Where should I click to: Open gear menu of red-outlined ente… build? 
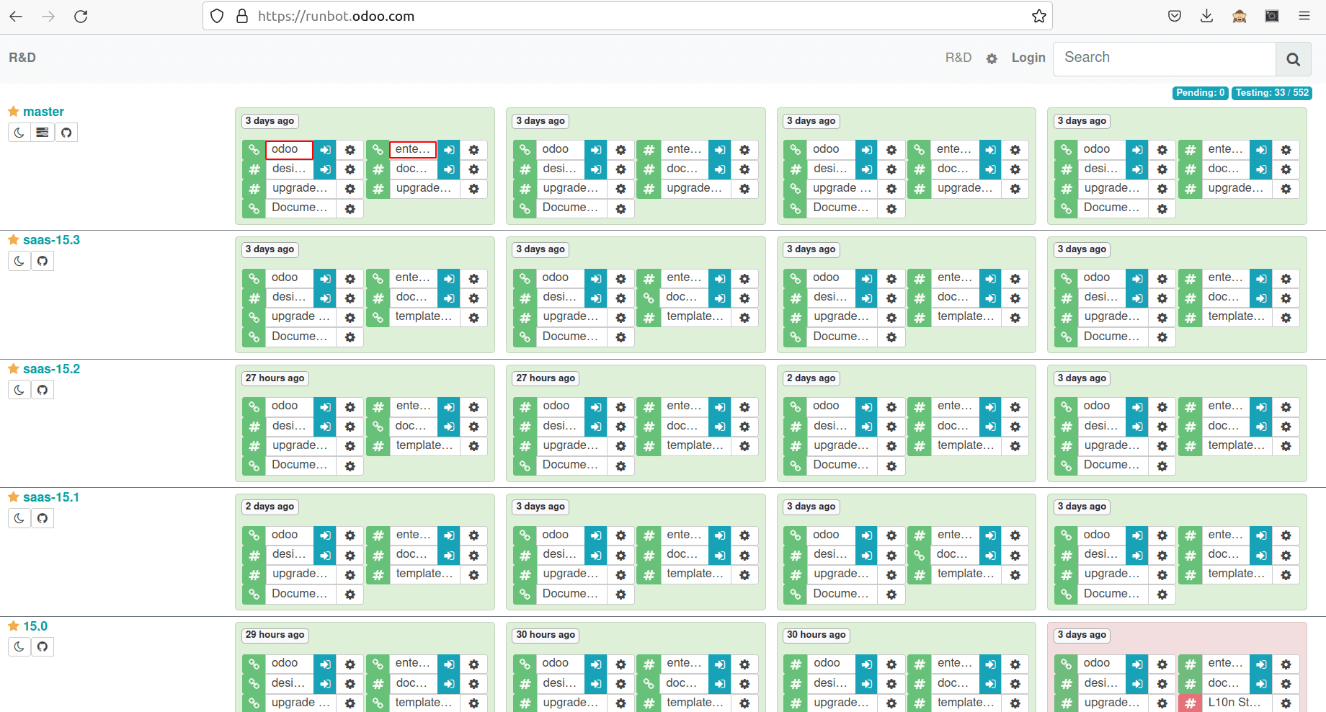pyautogui.click(x=474, y=150)
